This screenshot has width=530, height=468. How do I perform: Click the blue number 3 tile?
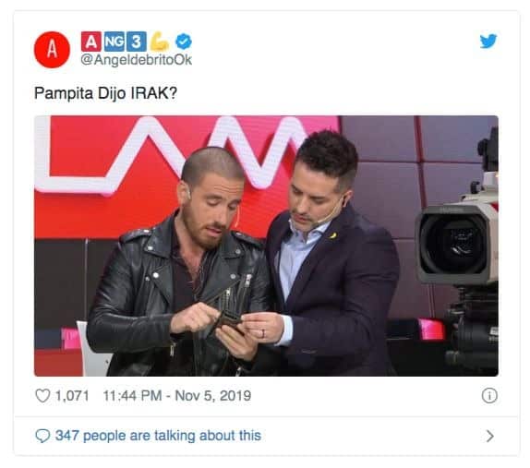point(137,42)
